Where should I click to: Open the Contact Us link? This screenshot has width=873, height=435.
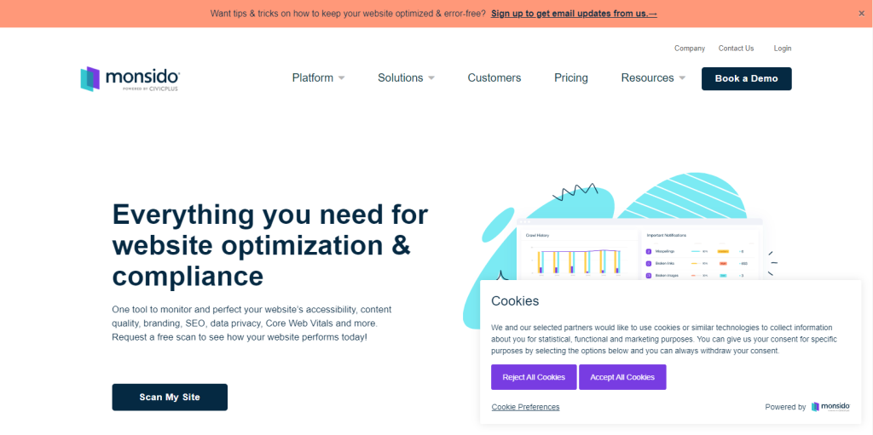736,49
